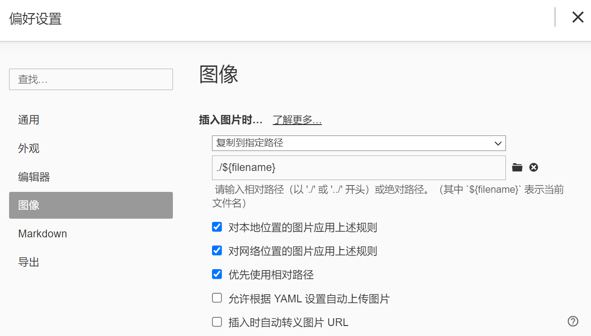Uncheck apply rule to network images

point(217,251)
